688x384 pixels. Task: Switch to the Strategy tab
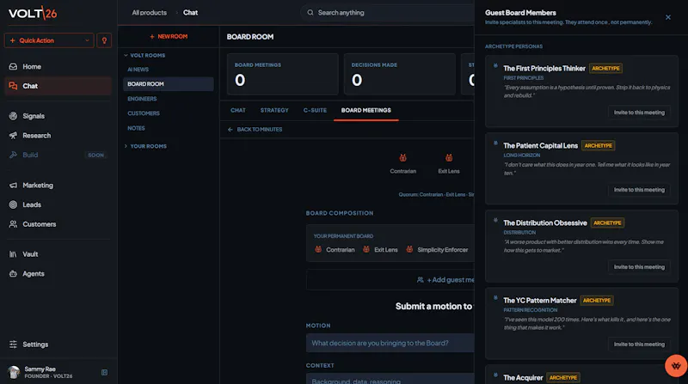pyautogui.click(x=274, y=111)
